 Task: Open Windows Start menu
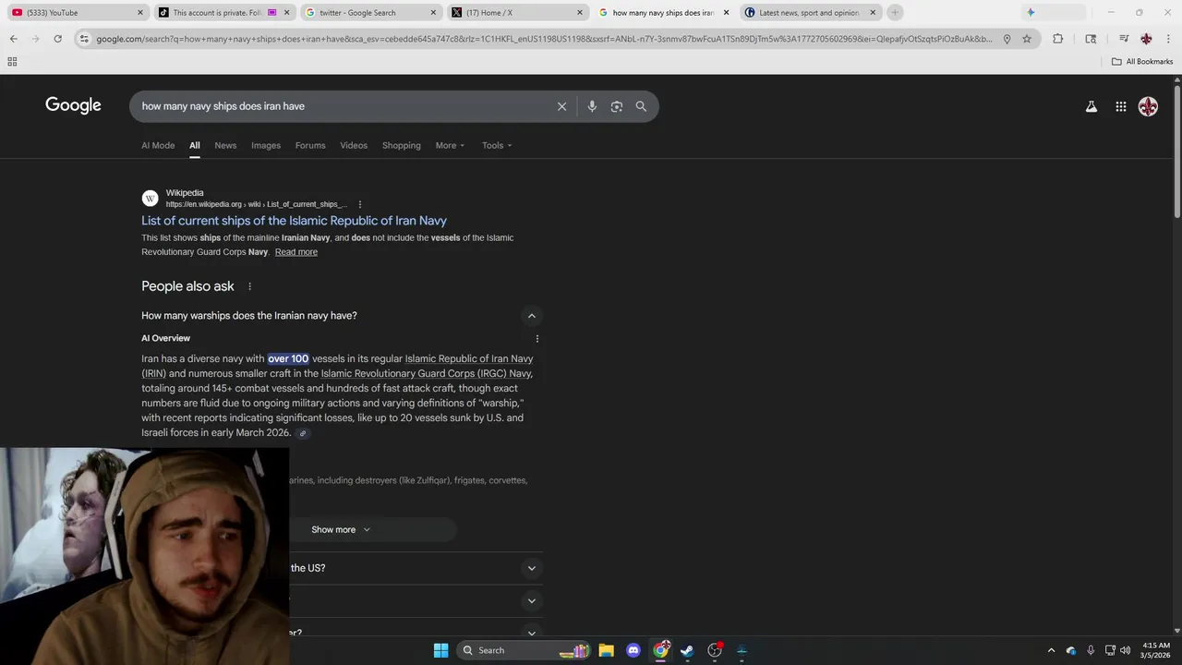(x=440, y=650)
